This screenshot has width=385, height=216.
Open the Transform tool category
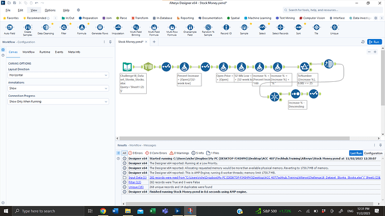(x=140, y=18)
